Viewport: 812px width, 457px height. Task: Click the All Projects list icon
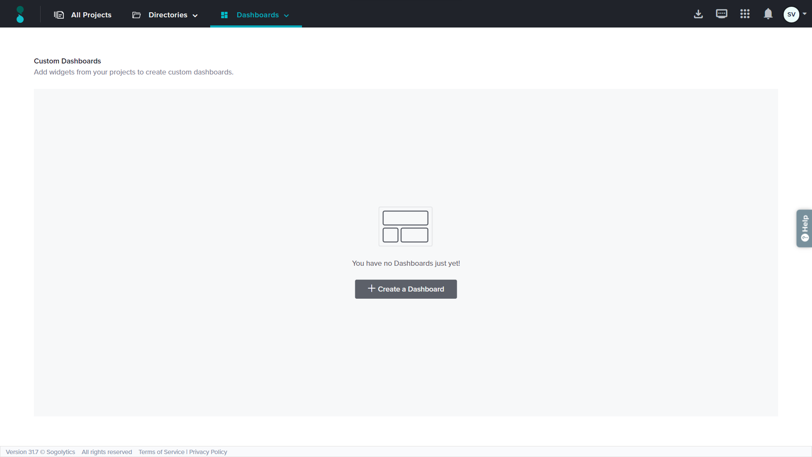click(x=59, y=15)
